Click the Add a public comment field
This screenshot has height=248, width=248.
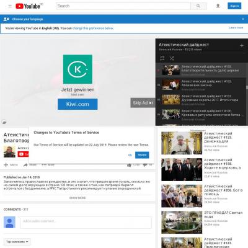coord(86,223)
